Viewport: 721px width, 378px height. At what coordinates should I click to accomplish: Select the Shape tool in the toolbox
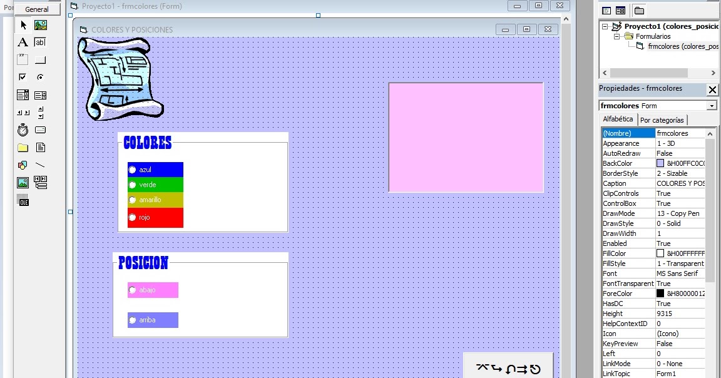tap(23, 164)
